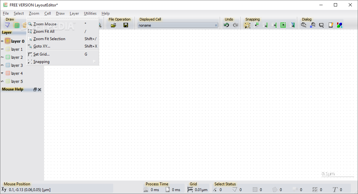Open the Help menu
The image size is (358, 194).
pos(106,13)
